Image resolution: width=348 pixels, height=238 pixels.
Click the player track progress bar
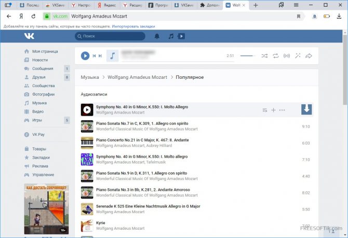177,61
